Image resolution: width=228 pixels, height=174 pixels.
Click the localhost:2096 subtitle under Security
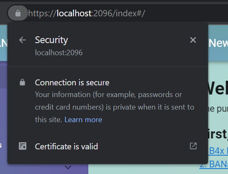(59, 52)
